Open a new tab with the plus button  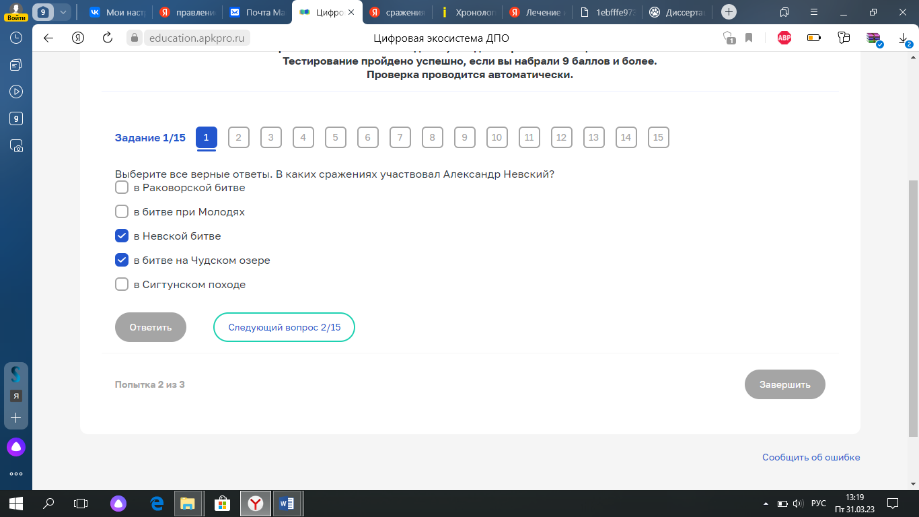(729, 12)
